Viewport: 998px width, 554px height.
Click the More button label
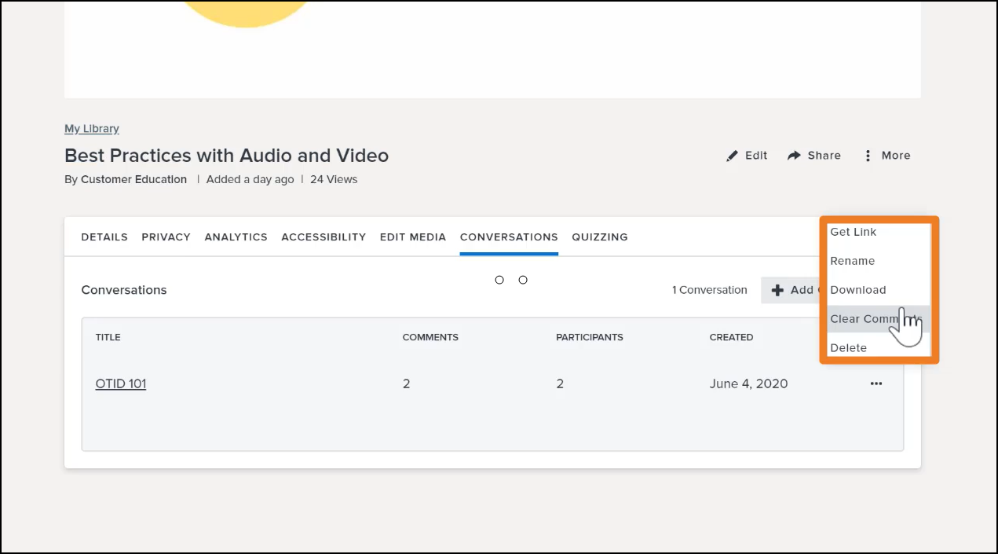coord(896,156)
